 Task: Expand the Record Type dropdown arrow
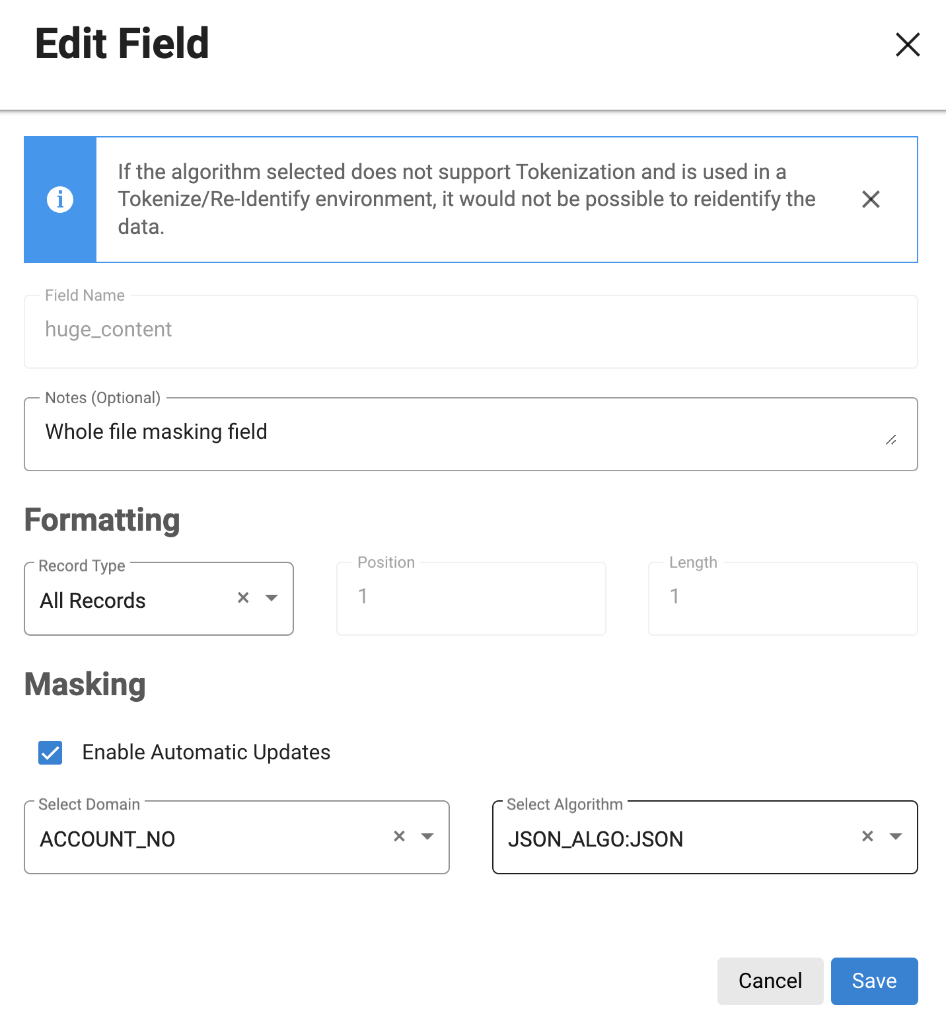pos(272,597)
